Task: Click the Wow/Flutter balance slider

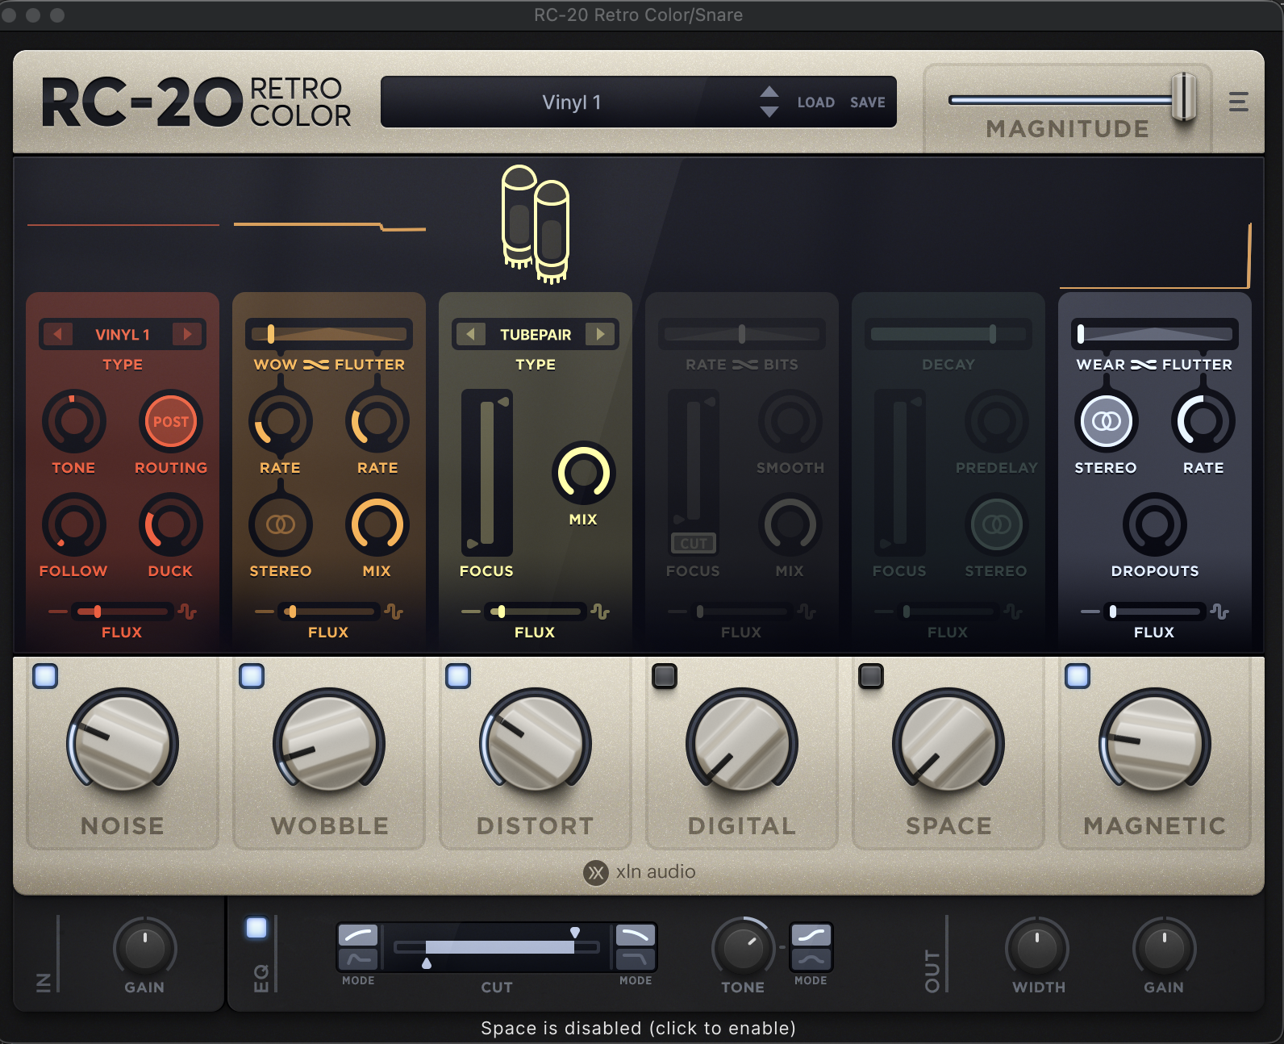Action: click(x=329, y=334)
